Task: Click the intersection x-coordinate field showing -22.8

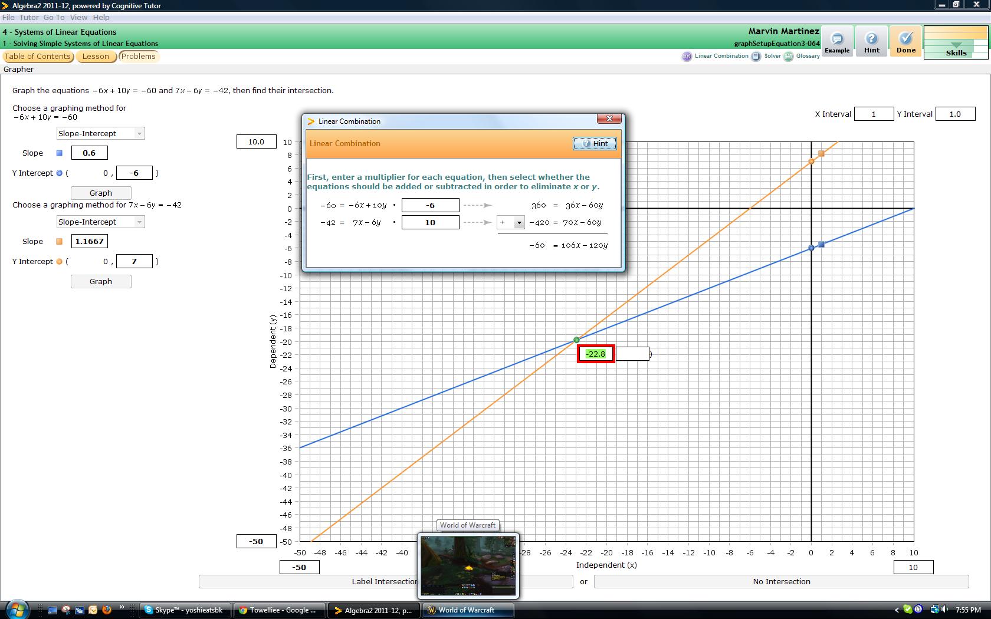Action: click(596, 354)
